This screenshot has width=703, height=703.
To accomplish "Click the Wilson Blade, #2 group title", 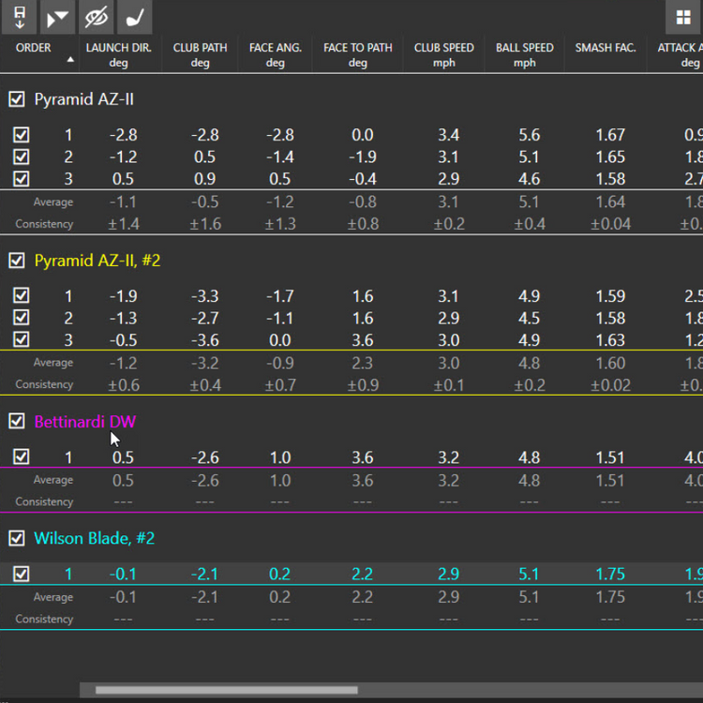I will coord(94,538).
